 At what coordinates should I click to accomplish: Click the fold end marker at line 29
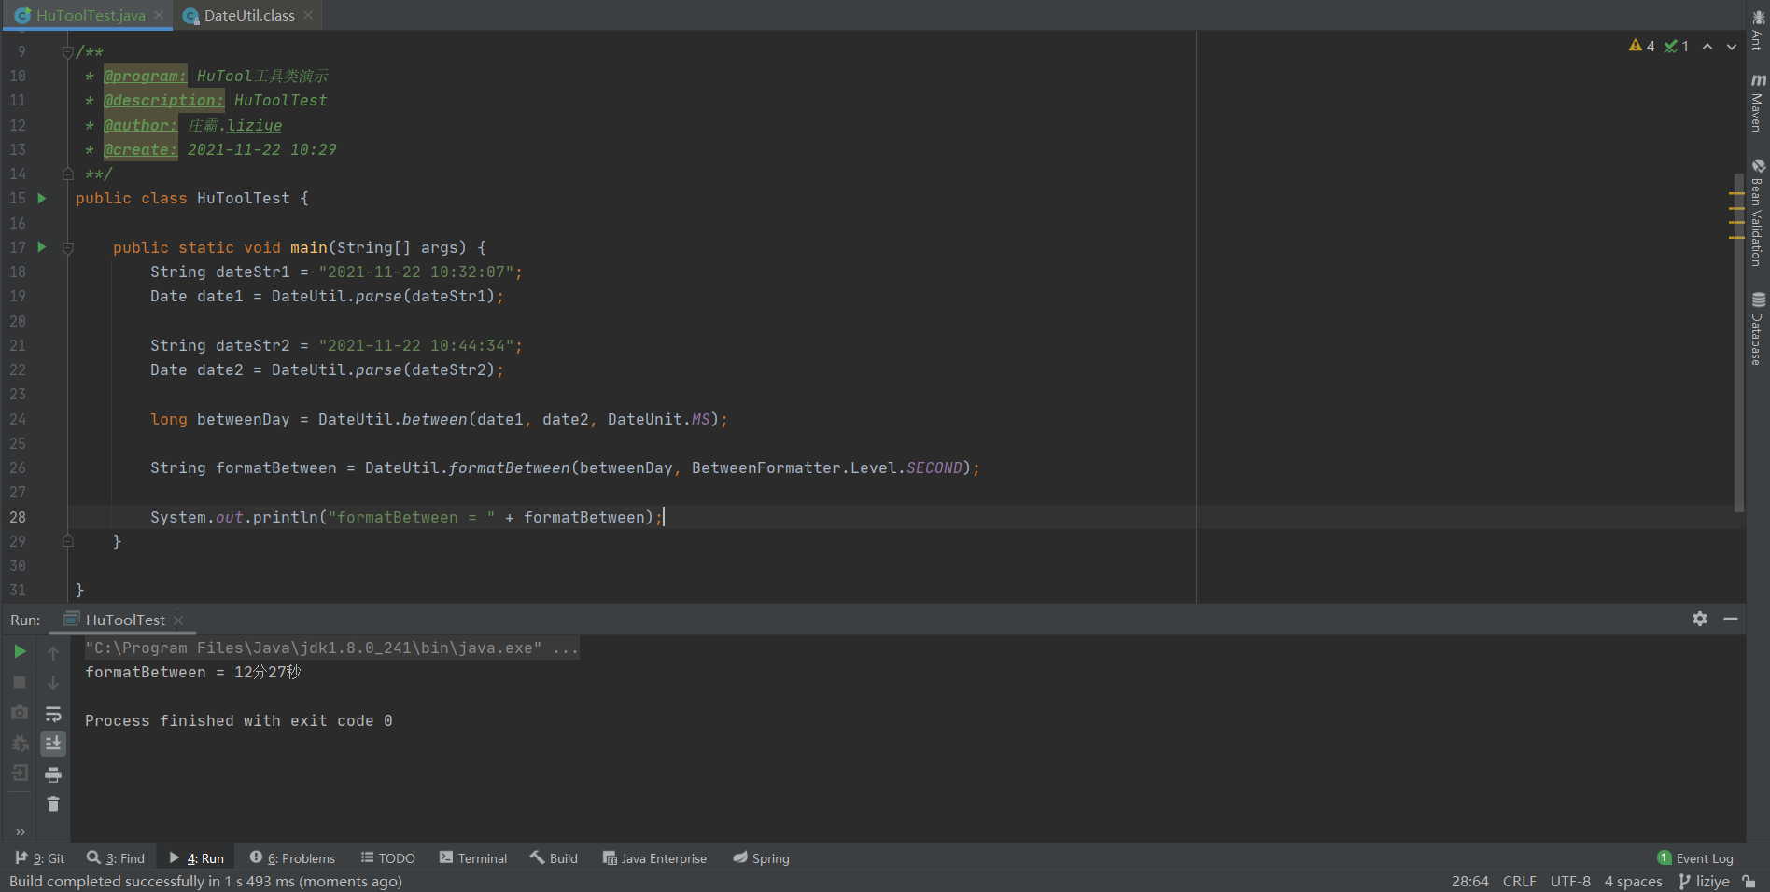click(67, 541)
